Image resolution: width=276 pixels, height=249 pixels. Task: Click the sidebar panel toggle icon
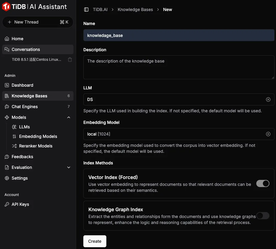pyautogui.click(x=86, y=10)
